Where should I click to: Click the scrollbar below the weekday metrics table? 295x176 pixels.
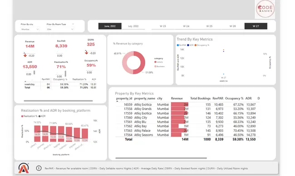click(x=58, y=101)
